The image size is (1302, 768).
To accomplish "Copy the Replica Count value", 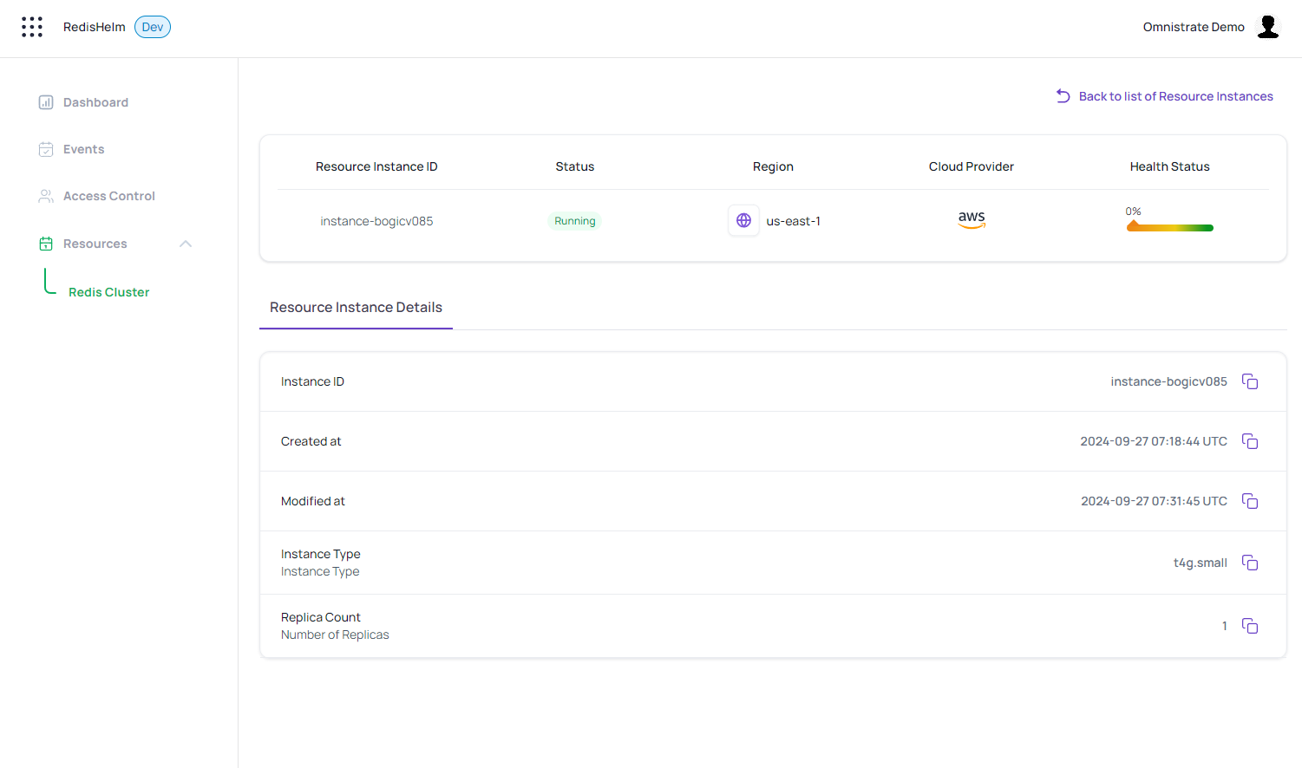I will click(x=1249, y=626).
